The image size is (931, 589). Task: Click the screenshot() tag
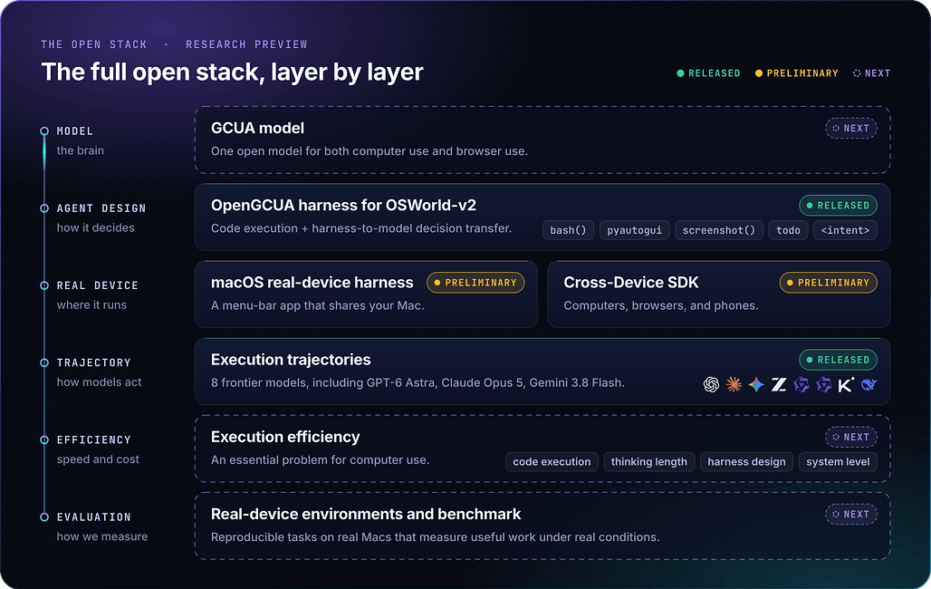click(x=718, y=230)
